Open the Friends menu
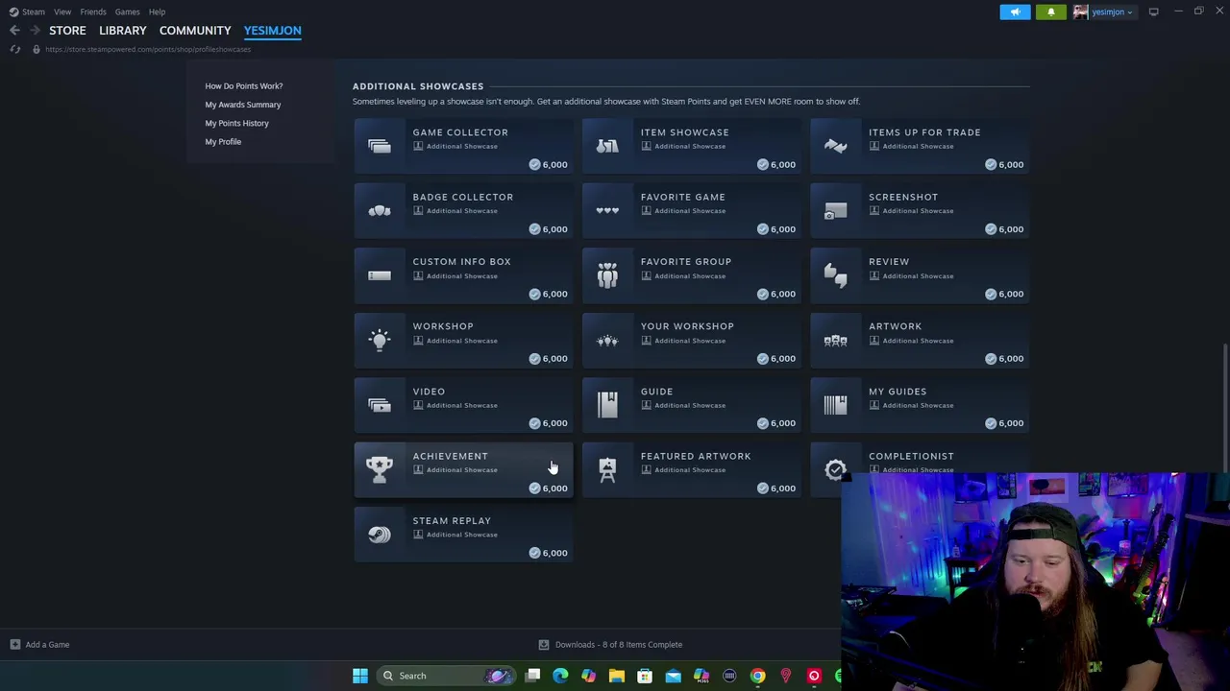The image size is (1230, 691). click(x=92, y=12)
